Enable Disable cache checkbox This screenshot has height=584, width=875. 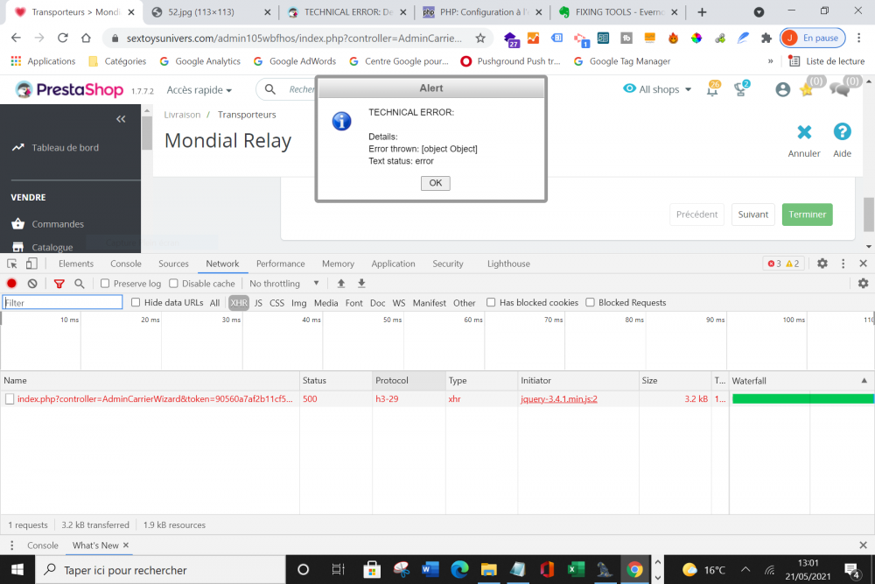point(173,284)
